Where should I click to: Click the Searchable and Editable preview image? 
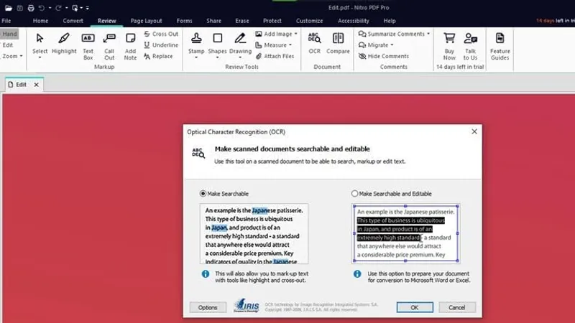coord(405,234)
